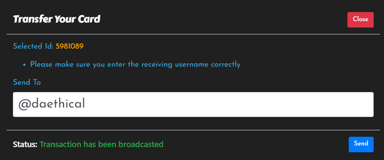The width and height of the screenshot is (384, 160).
Task: Close the Transfer Your Card dialog
Action: 360,20
